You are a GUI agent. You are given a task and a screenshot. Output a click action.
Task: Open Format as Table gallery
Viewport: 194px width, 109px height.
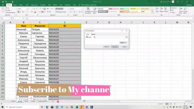95,10
